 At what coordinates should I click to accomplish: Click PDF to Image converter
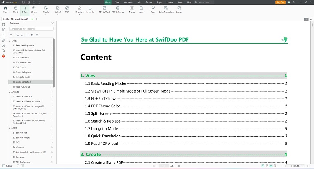(x=118, y=9)
